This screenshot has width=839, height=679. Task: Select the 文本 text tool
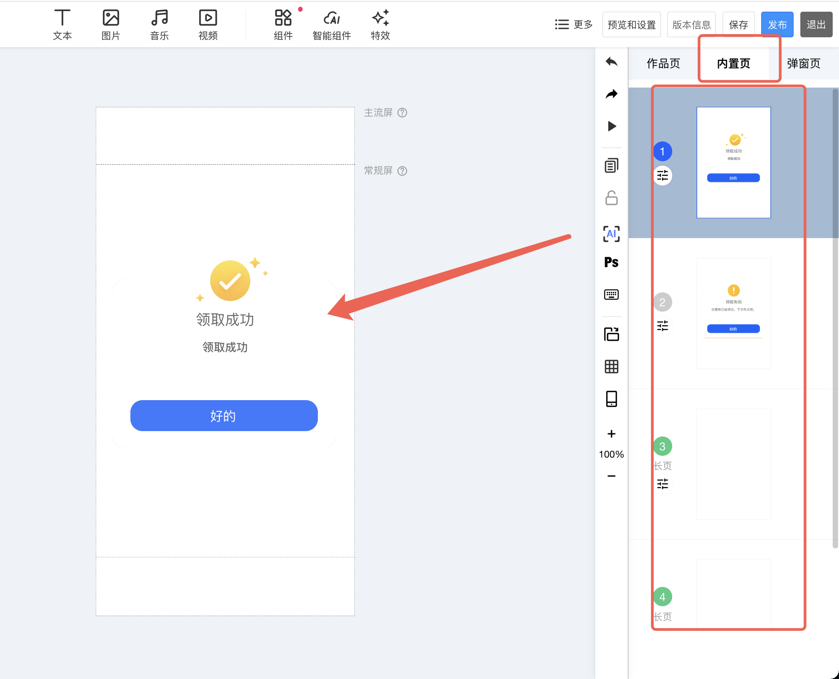(62, 25)
